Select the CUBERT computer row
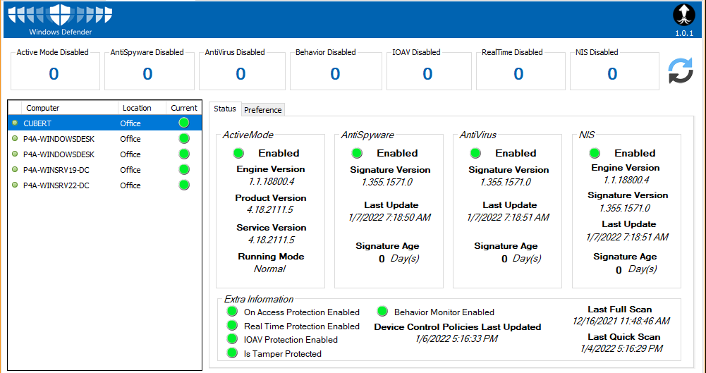The image size is (706, 373). click(x=105, y=123)
